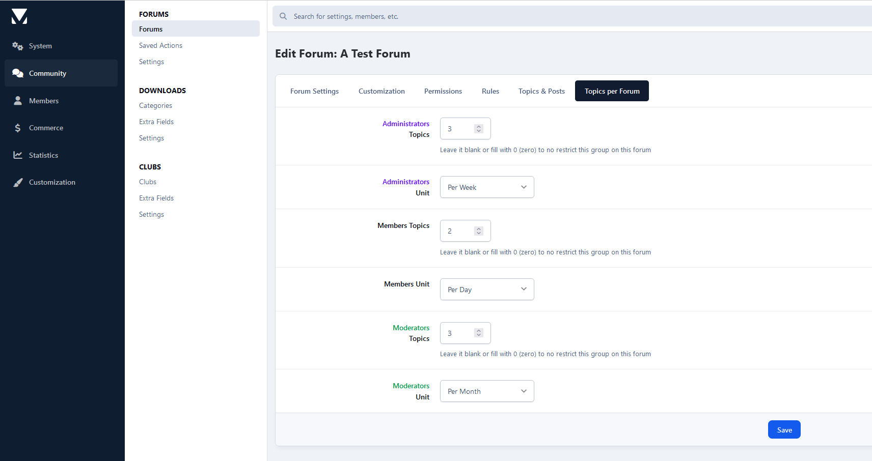
Task: Adjust Members Topics number stepper
Action: pos(478,231)
